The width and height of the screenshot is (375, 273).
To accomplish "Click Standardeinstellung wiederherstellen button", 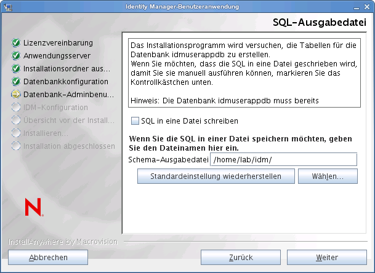I will point(216,176).
